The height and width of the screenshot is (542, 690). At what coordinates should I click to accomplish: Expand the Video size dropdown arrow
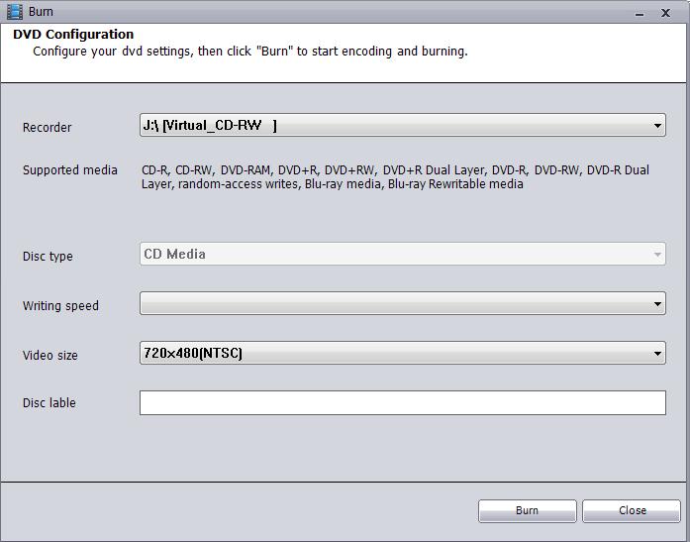click(x=657, y=353)
